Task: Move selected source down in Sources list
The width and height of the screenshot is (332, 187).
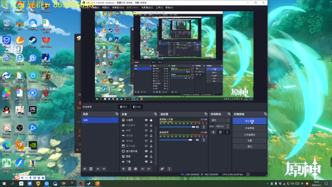Action: pos(149,169)
